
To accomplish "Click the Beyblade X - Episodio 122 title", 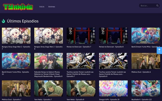I will [x=142, y=99].
